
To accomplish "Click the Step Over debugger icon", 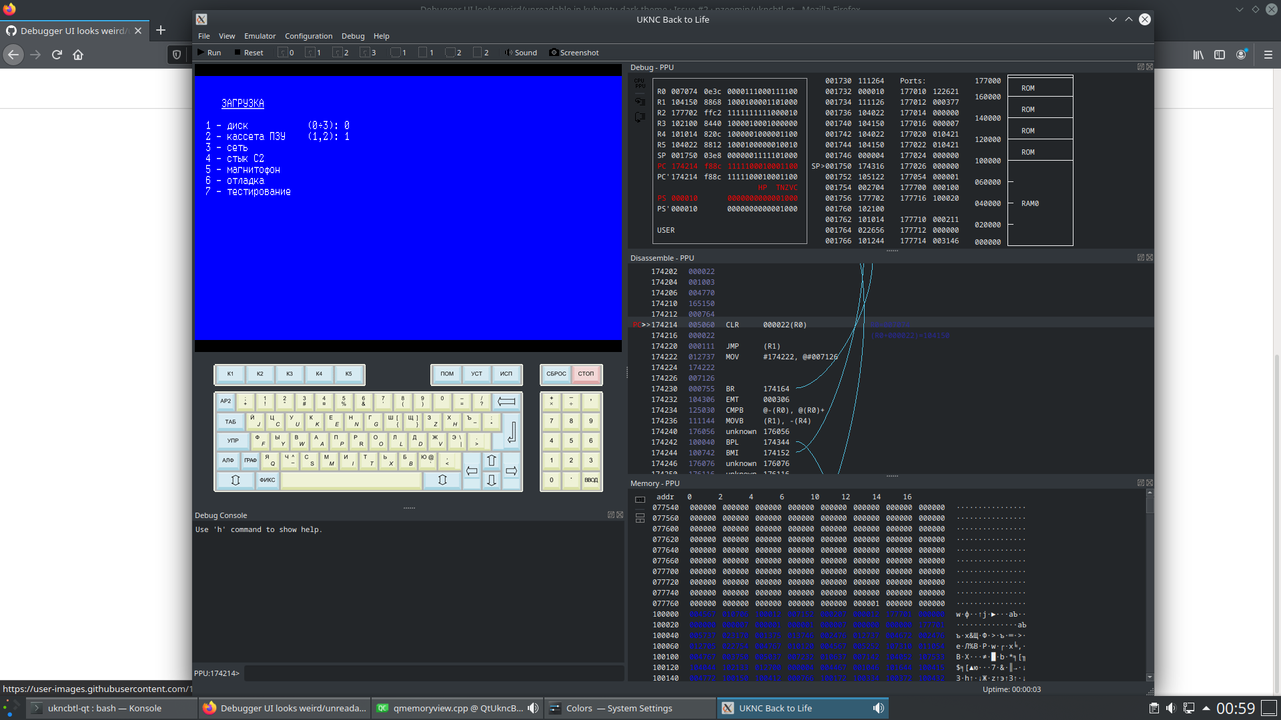I will coord(640,117).
